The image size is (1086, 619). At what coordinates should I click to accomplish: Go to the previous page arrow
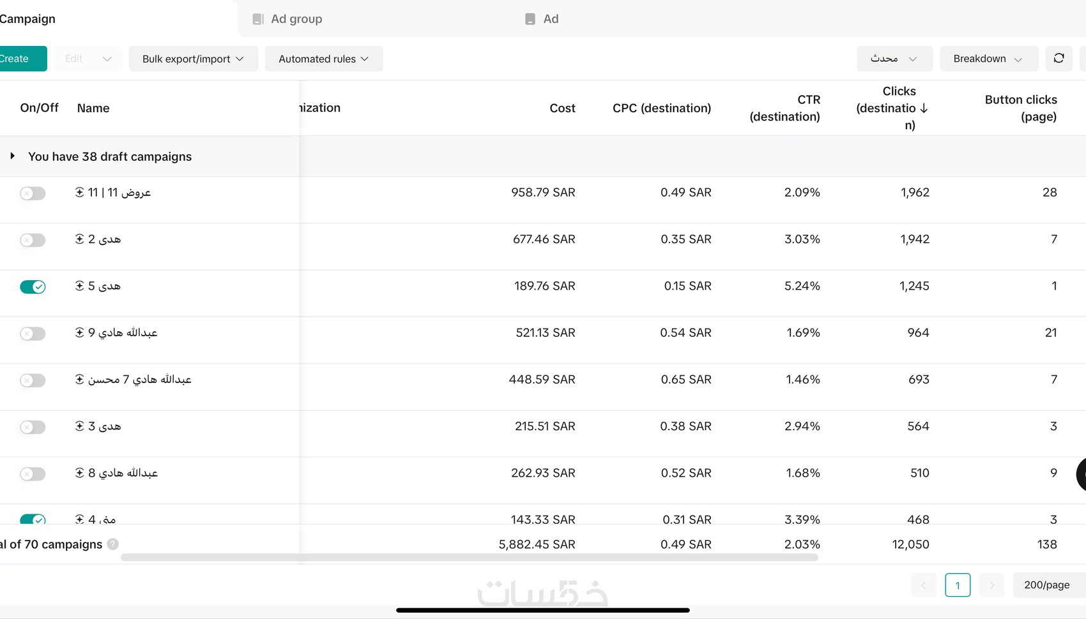[x=923, y=585]
